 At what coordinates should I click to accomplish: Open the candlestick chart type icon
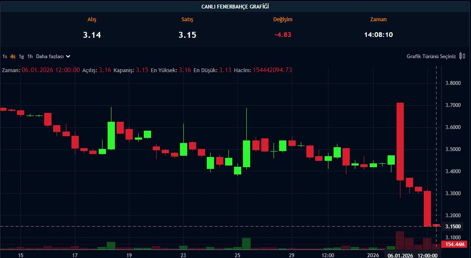(x=462, y=56)
